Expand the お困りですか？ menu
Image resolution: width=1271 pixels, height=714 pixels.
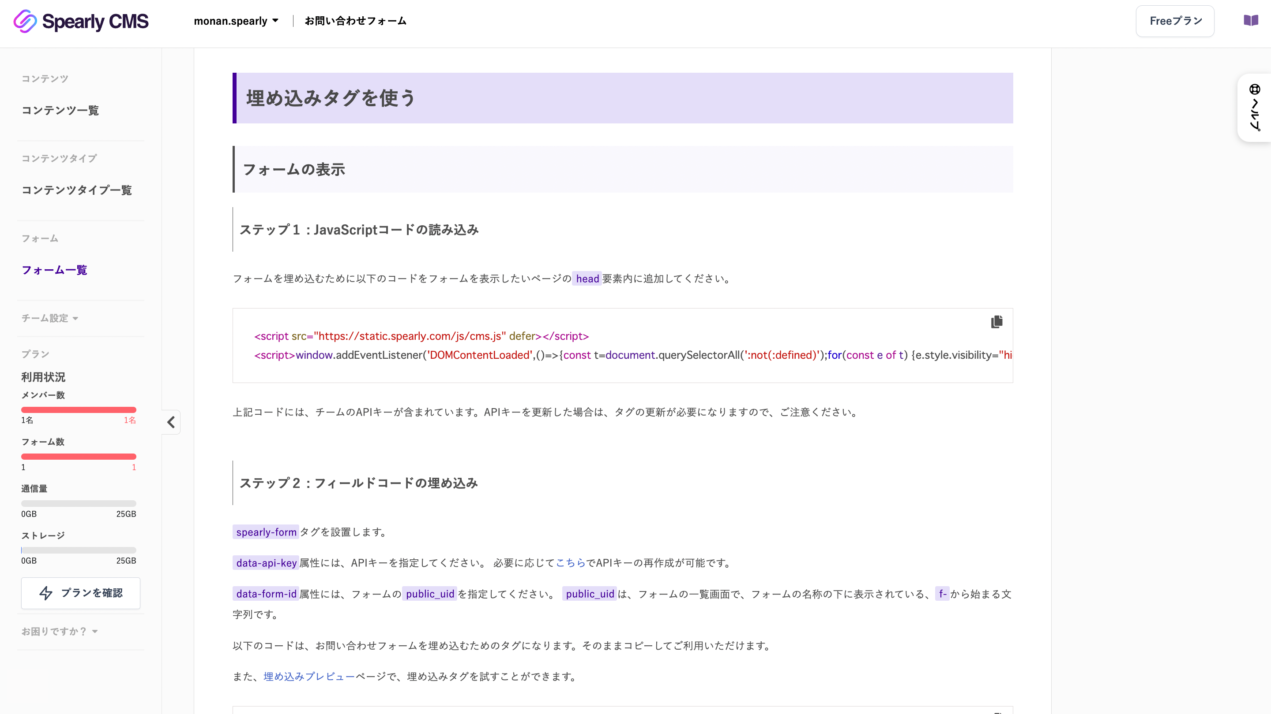coord(59,631)
